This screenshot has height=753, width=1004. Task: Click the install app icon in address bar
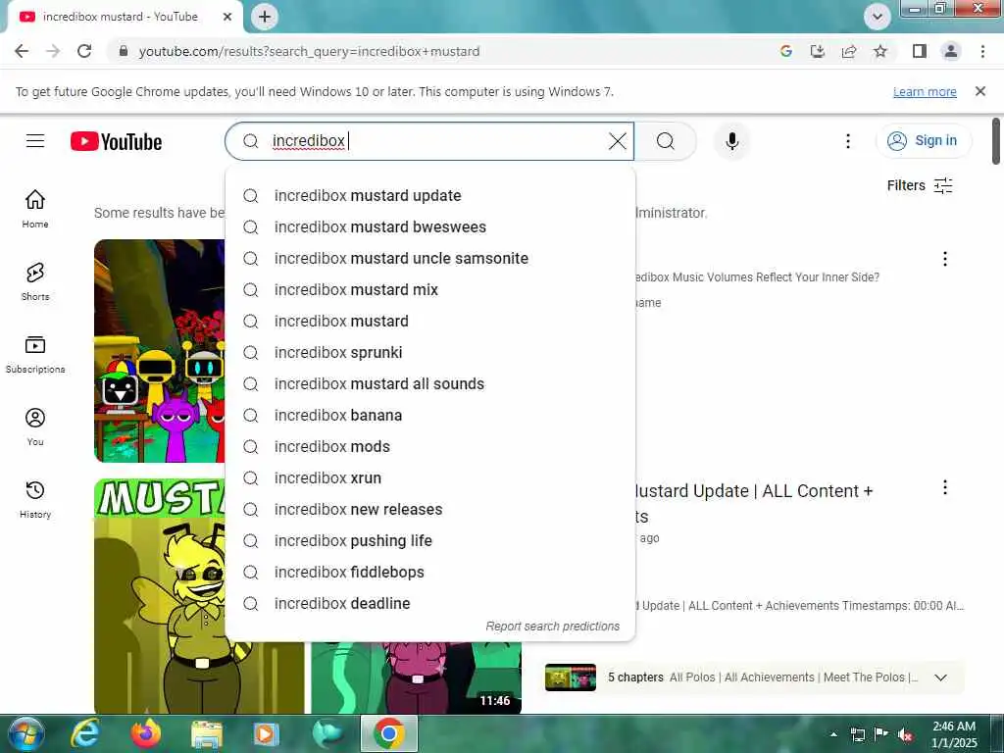(818, 51)
